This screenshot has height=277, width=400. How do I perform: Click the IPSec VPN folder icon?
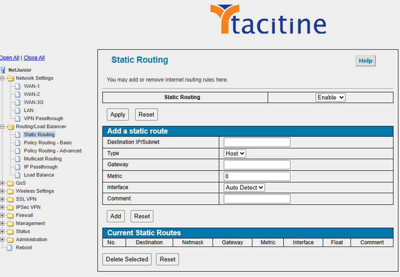tap(10, 207)
